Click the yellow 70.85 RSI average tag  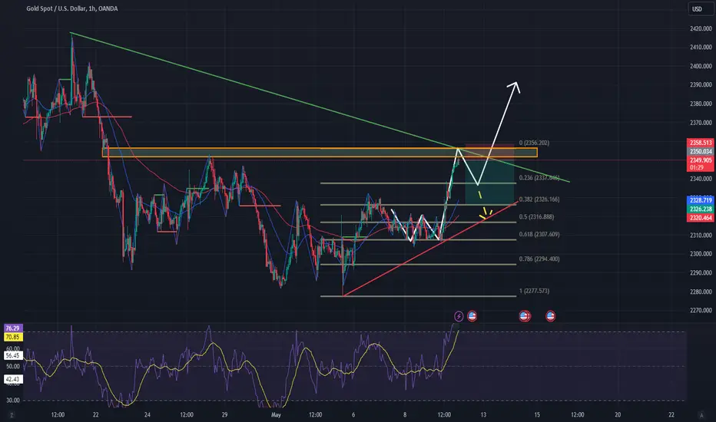tap(13, 337)
